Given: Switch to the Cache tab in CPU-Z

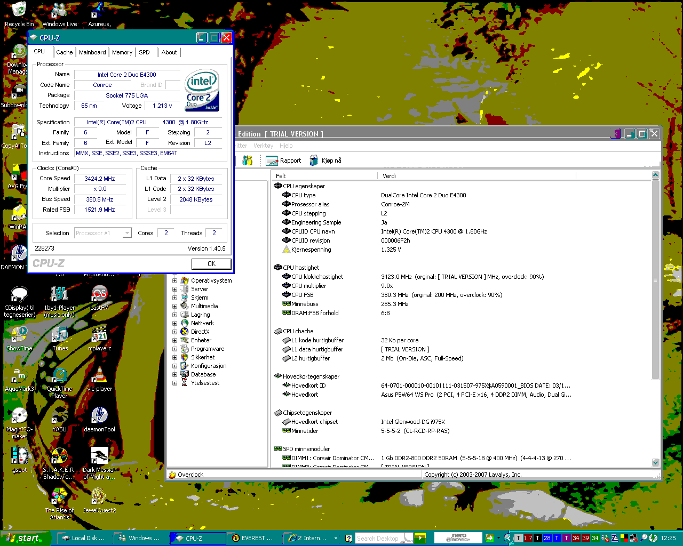Looking at the screenshot, I should 65,52.
